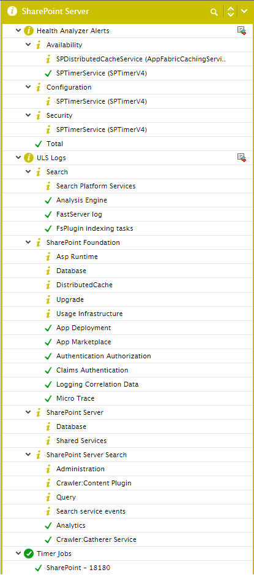
Task: Click the SharePoint Foundation group label
Action: point(83,243)
